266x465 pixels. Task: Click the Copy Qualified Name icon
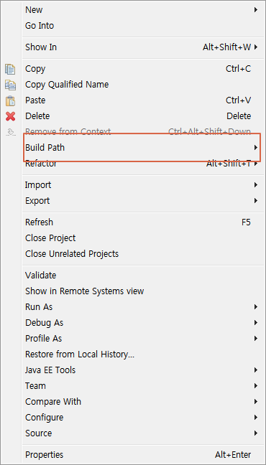point(10,85)
